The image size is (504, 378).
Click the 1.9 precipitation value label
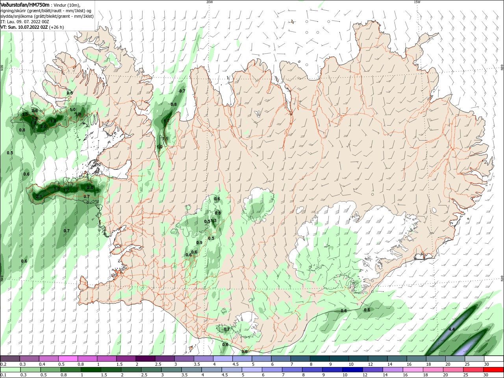tap(57, 189)
